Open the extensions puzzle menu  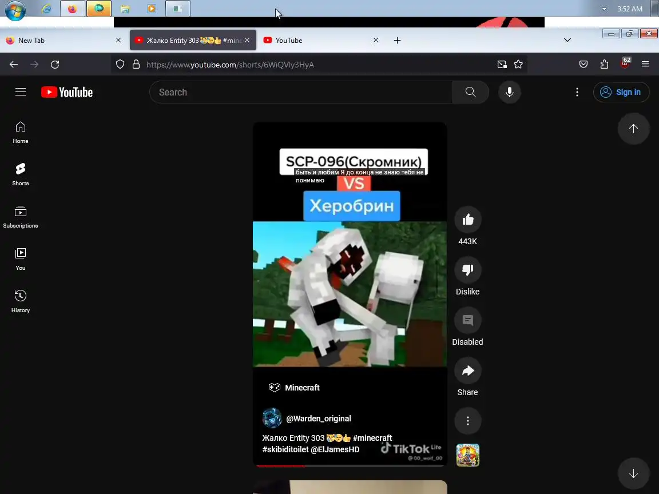click(x=604, y=64)
